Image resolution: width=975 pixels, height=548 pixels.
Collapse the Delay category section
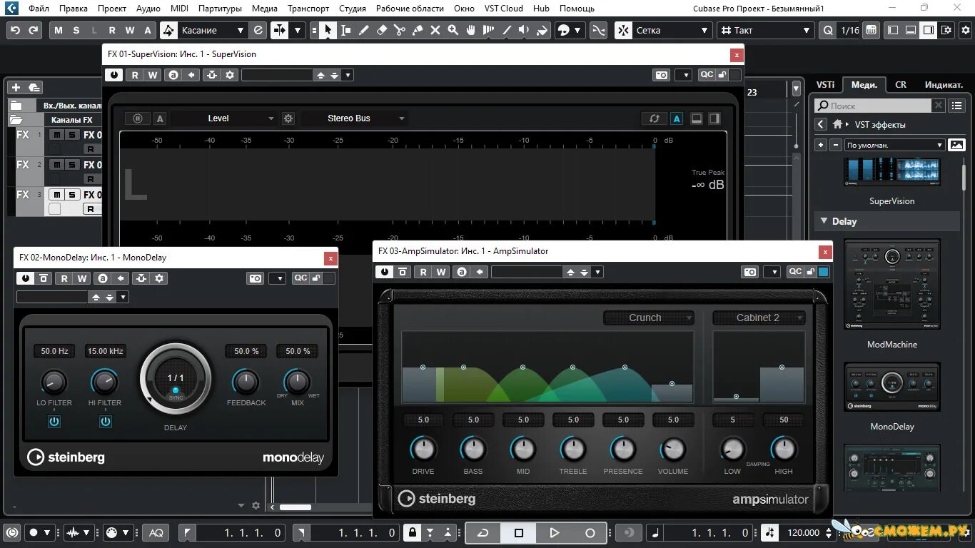click(824, 221)
